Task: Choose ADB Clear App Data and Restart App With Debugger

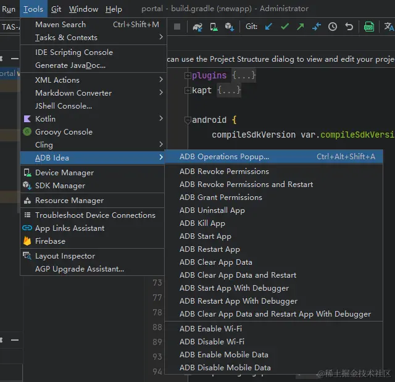Action: coord(274,314)
